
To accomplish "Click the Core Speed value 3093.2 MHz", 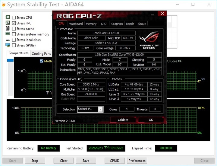I will click(91, 85).
